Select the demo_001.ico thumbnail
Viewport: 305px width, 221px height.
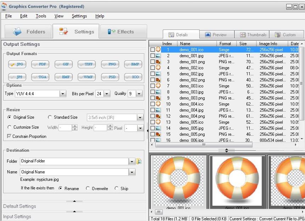178,182
